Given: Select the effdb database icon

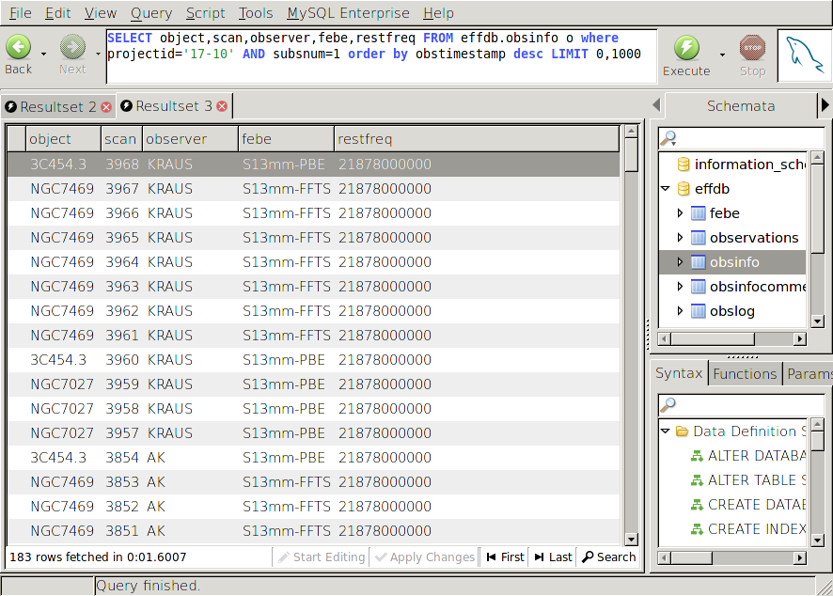Looking at the screenshot, I should coord(684,189).
